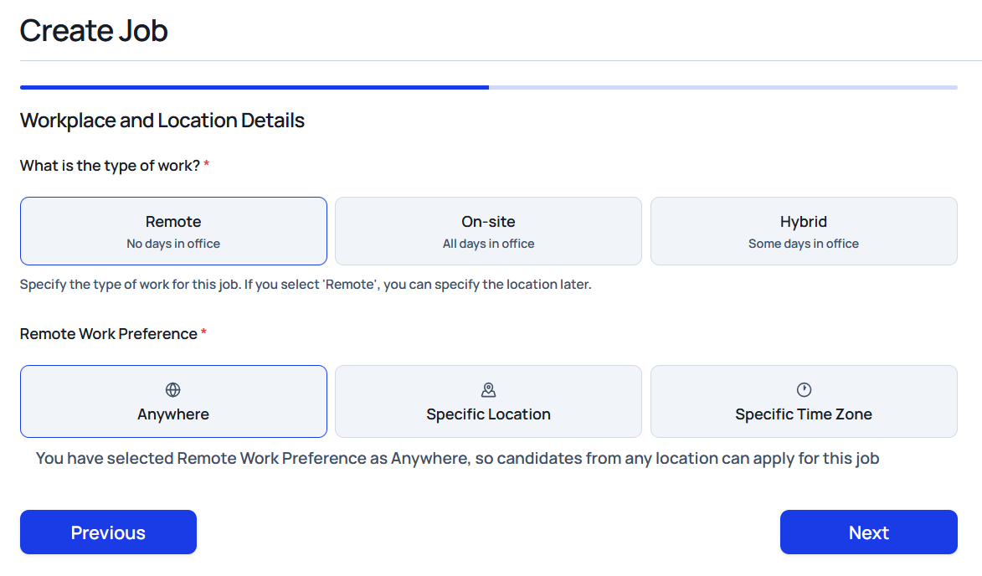The image size is (982, 576).
Task: Click the Workplace and Location Details heading
Action: (162, 121)
